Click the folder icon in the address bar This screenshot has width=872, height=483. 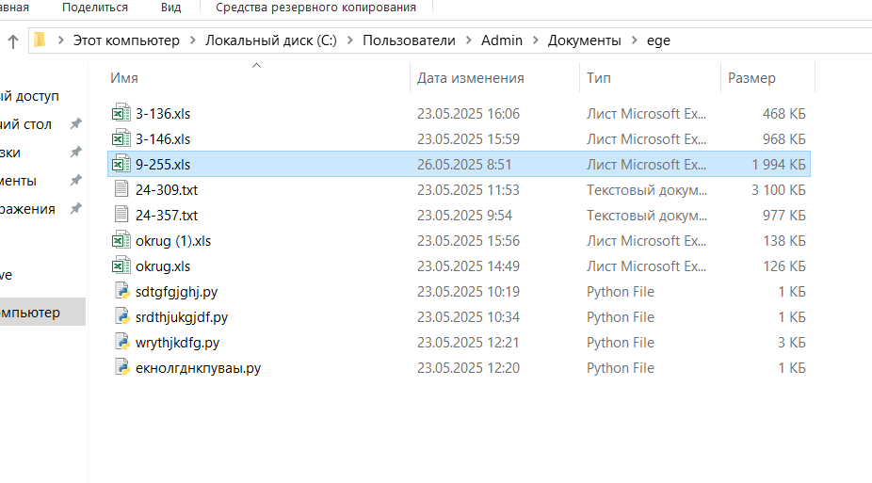click(40, 40)
